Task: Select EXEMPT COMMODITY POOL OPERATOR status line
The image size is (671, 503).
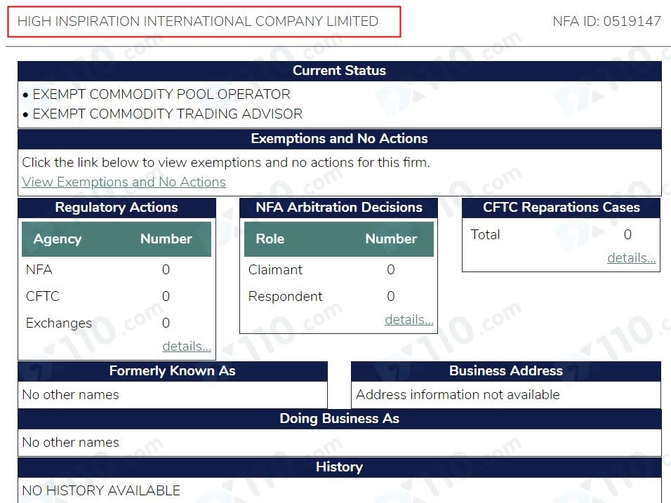Action: pyautogui.click(x=161, y=94)
